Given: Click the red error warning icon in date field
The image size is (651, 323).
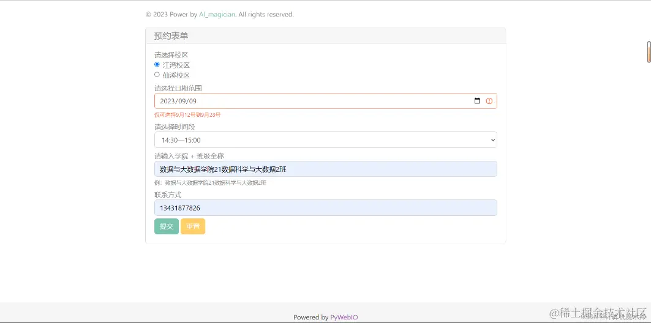Looking at the screenshot, I should pos(489,101).
